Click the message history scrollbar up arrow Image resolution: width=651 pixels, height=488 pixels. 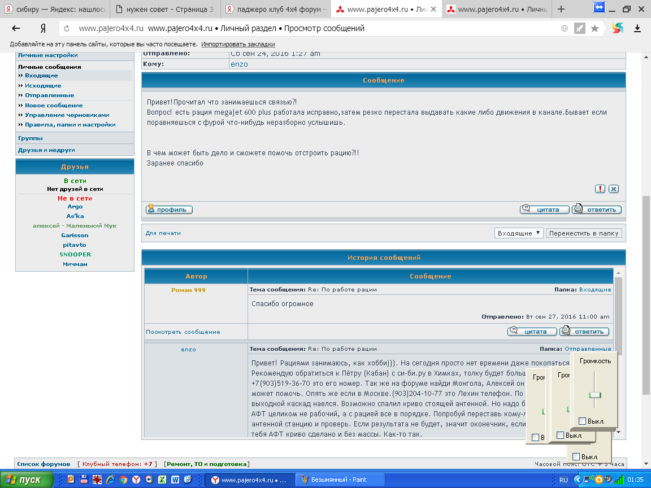[618, 273]
